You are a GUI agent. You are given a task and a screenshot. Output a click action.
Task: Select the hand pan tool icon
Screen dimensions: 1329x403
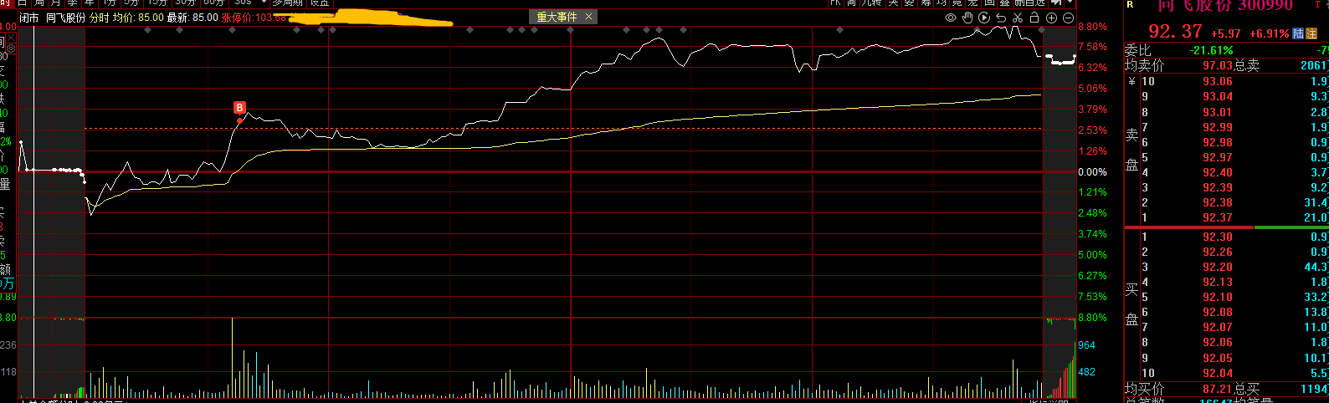967,18
